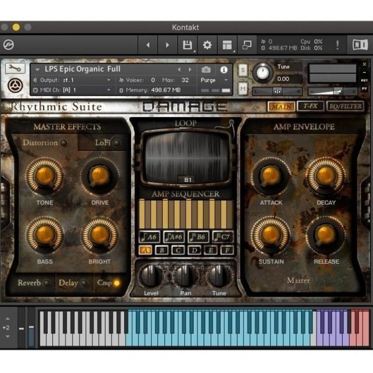The width and height of the screenshot is (373, 373).
Task: Select sequencer pattern C
Action: point(178,251)
